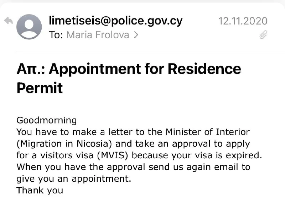Select sender address limetiseis@police.gov.cy
Screen dimensions: 285x214
115,21
